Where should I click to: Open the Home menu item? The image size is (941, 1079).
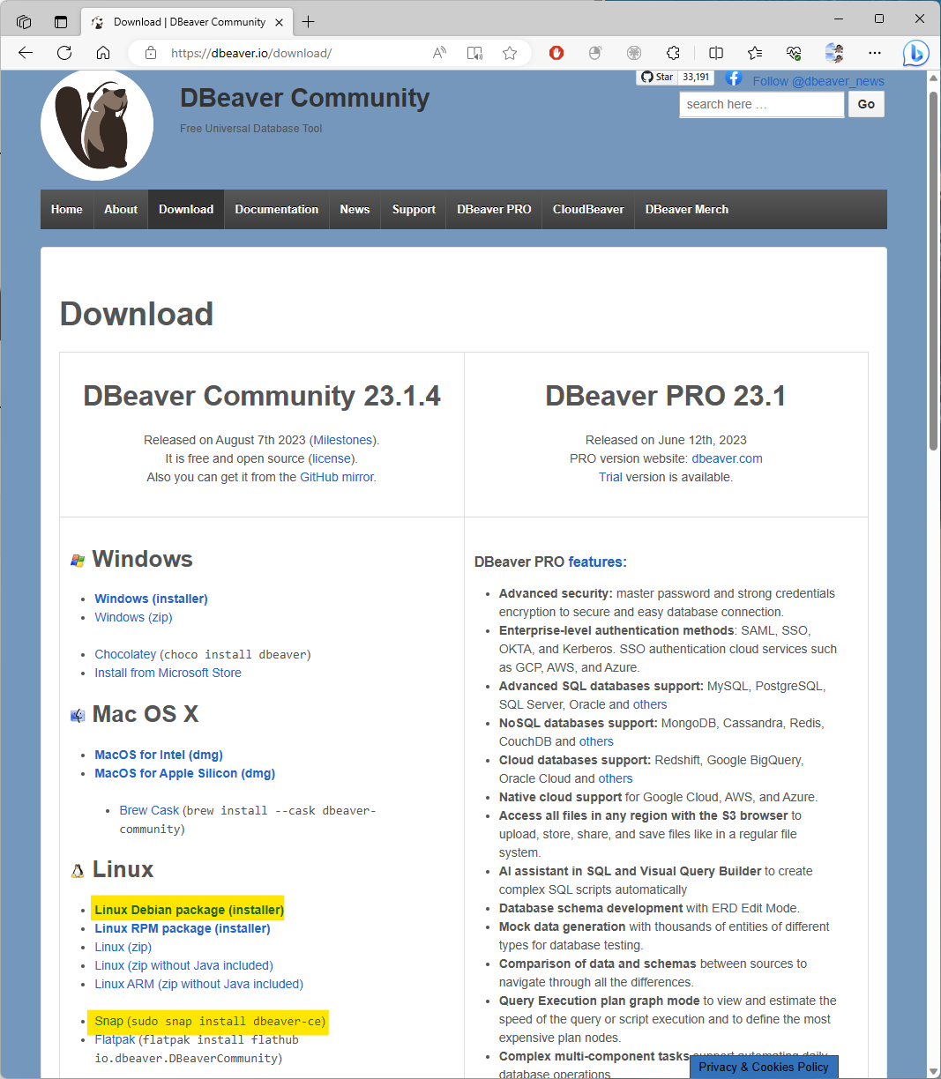pyautogui.click(x=67, y=210)
